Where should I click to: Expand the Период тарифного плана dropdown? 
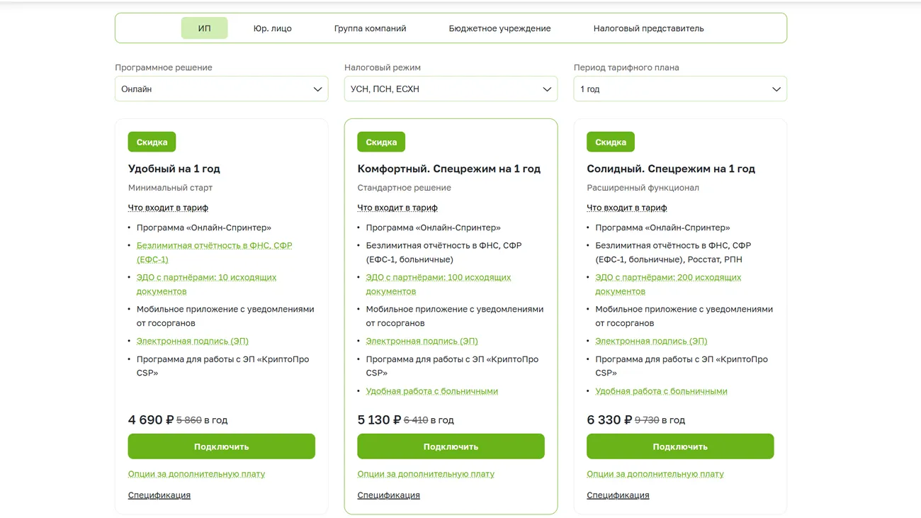(x=679, y=89)
